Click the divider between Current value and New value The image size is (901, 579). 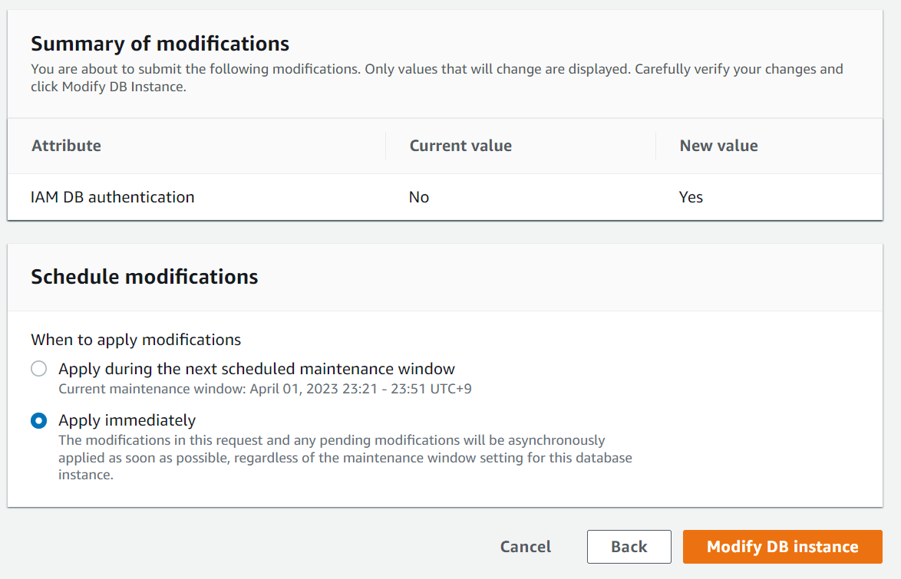(655, 146)
